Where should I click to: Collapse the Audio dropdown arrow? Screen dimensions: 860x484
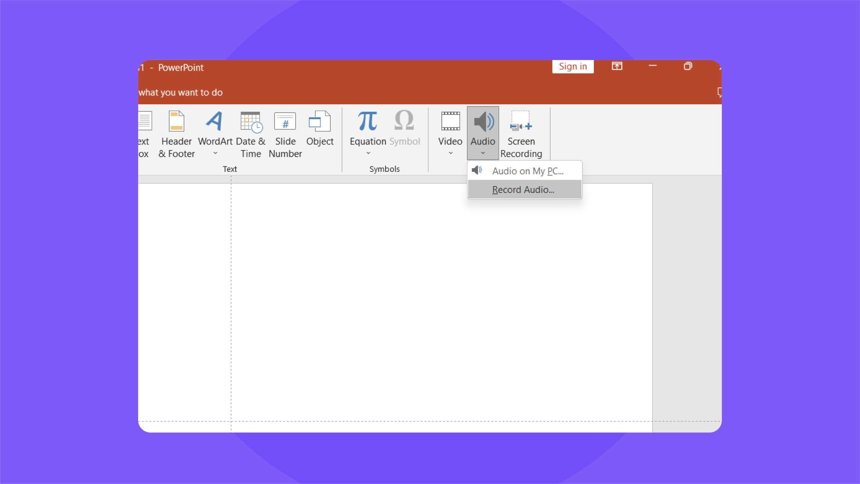tap(483, 153)
